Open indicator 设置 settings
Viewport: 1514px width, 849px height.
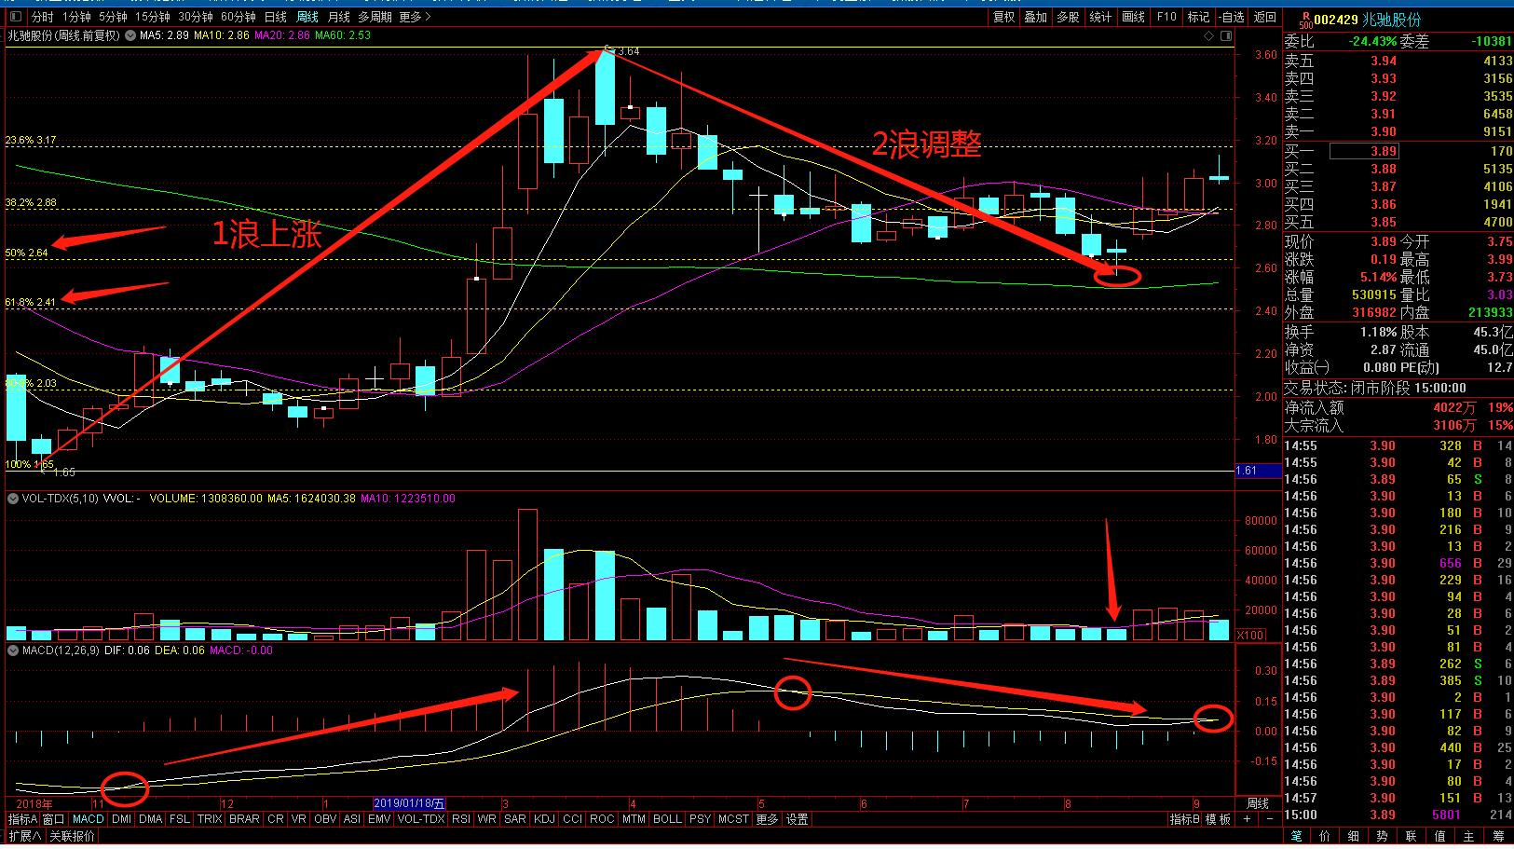[x=797, y=819]
